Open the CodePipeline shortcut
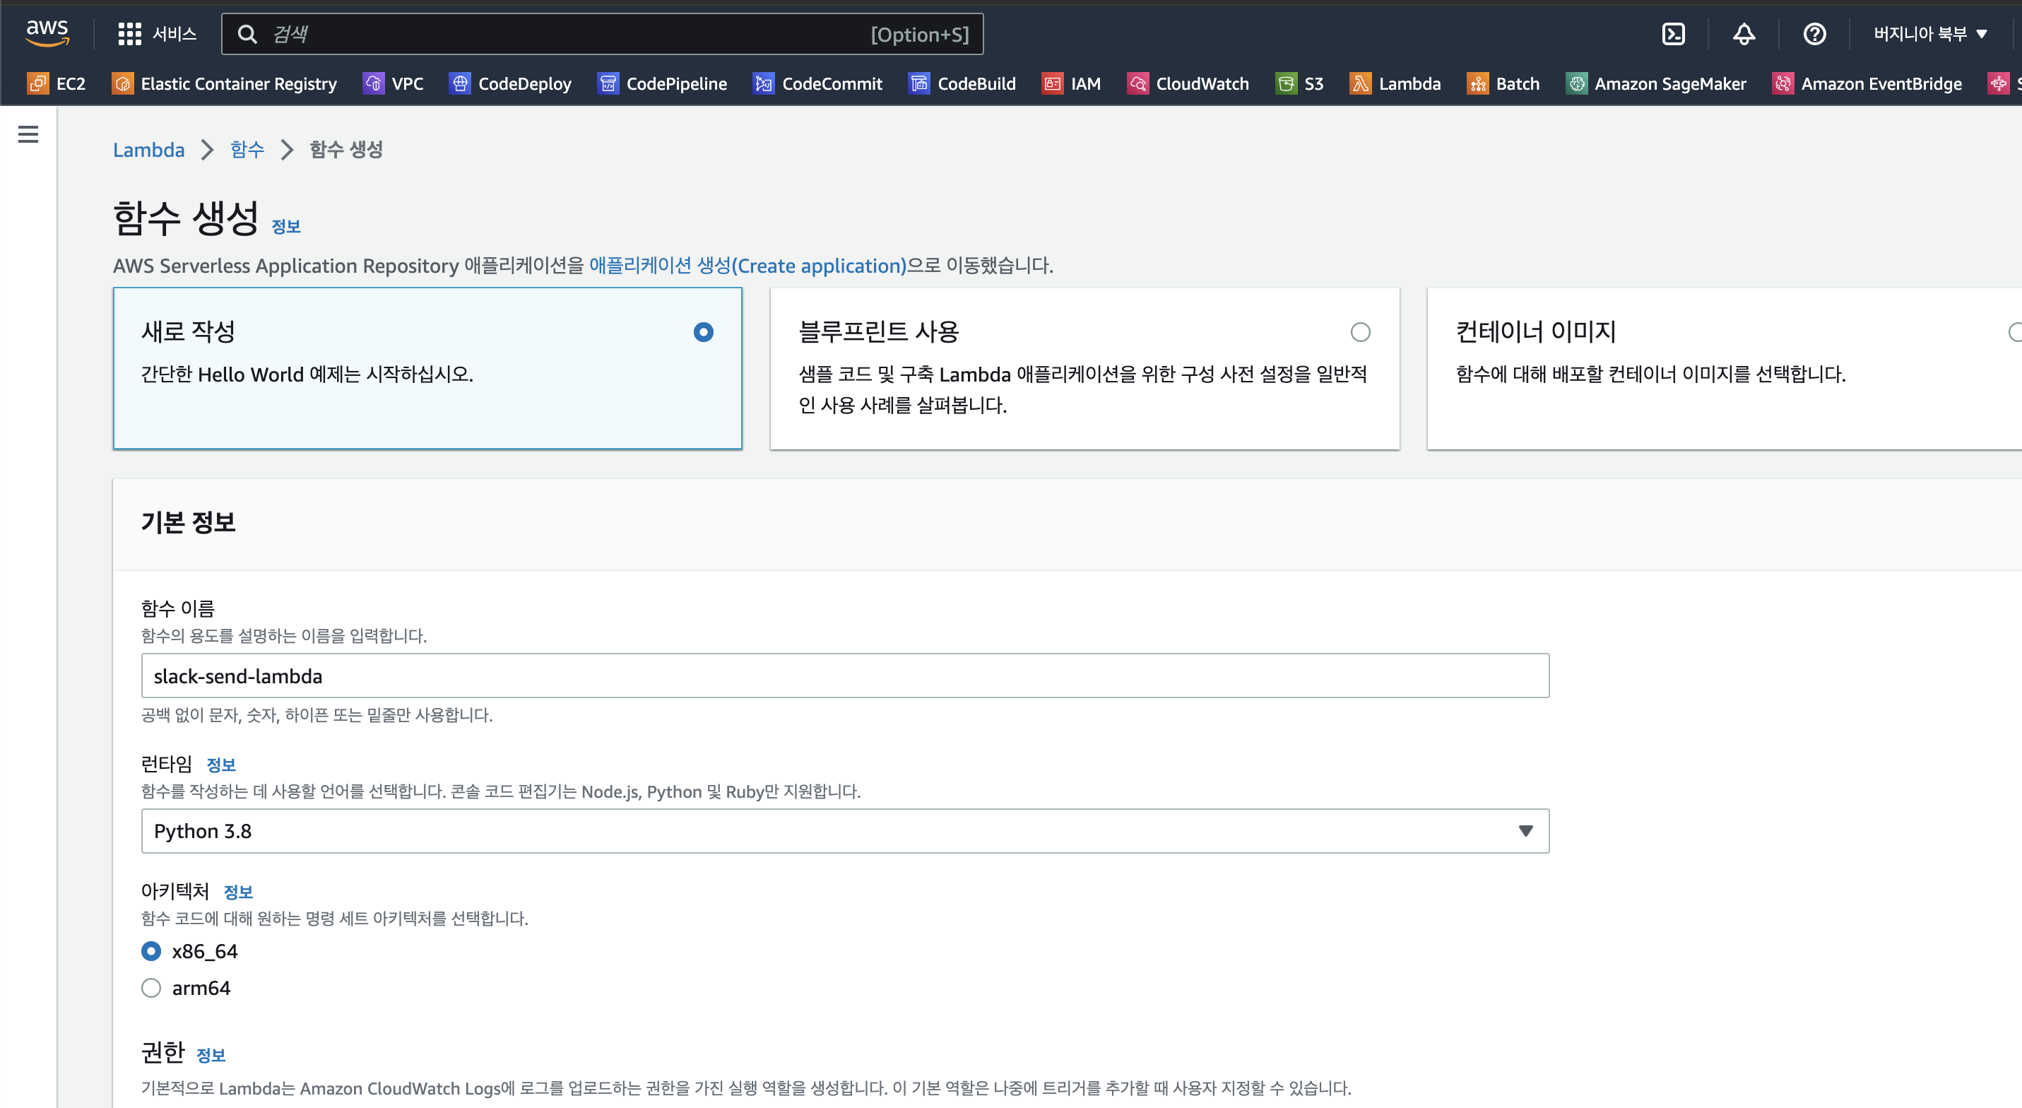This screenshot has width=2022, height=1108. 662,83
